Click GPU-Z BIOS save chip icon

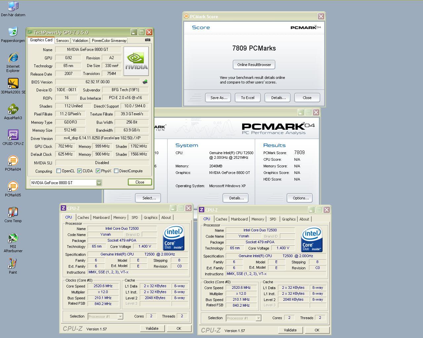145,82
